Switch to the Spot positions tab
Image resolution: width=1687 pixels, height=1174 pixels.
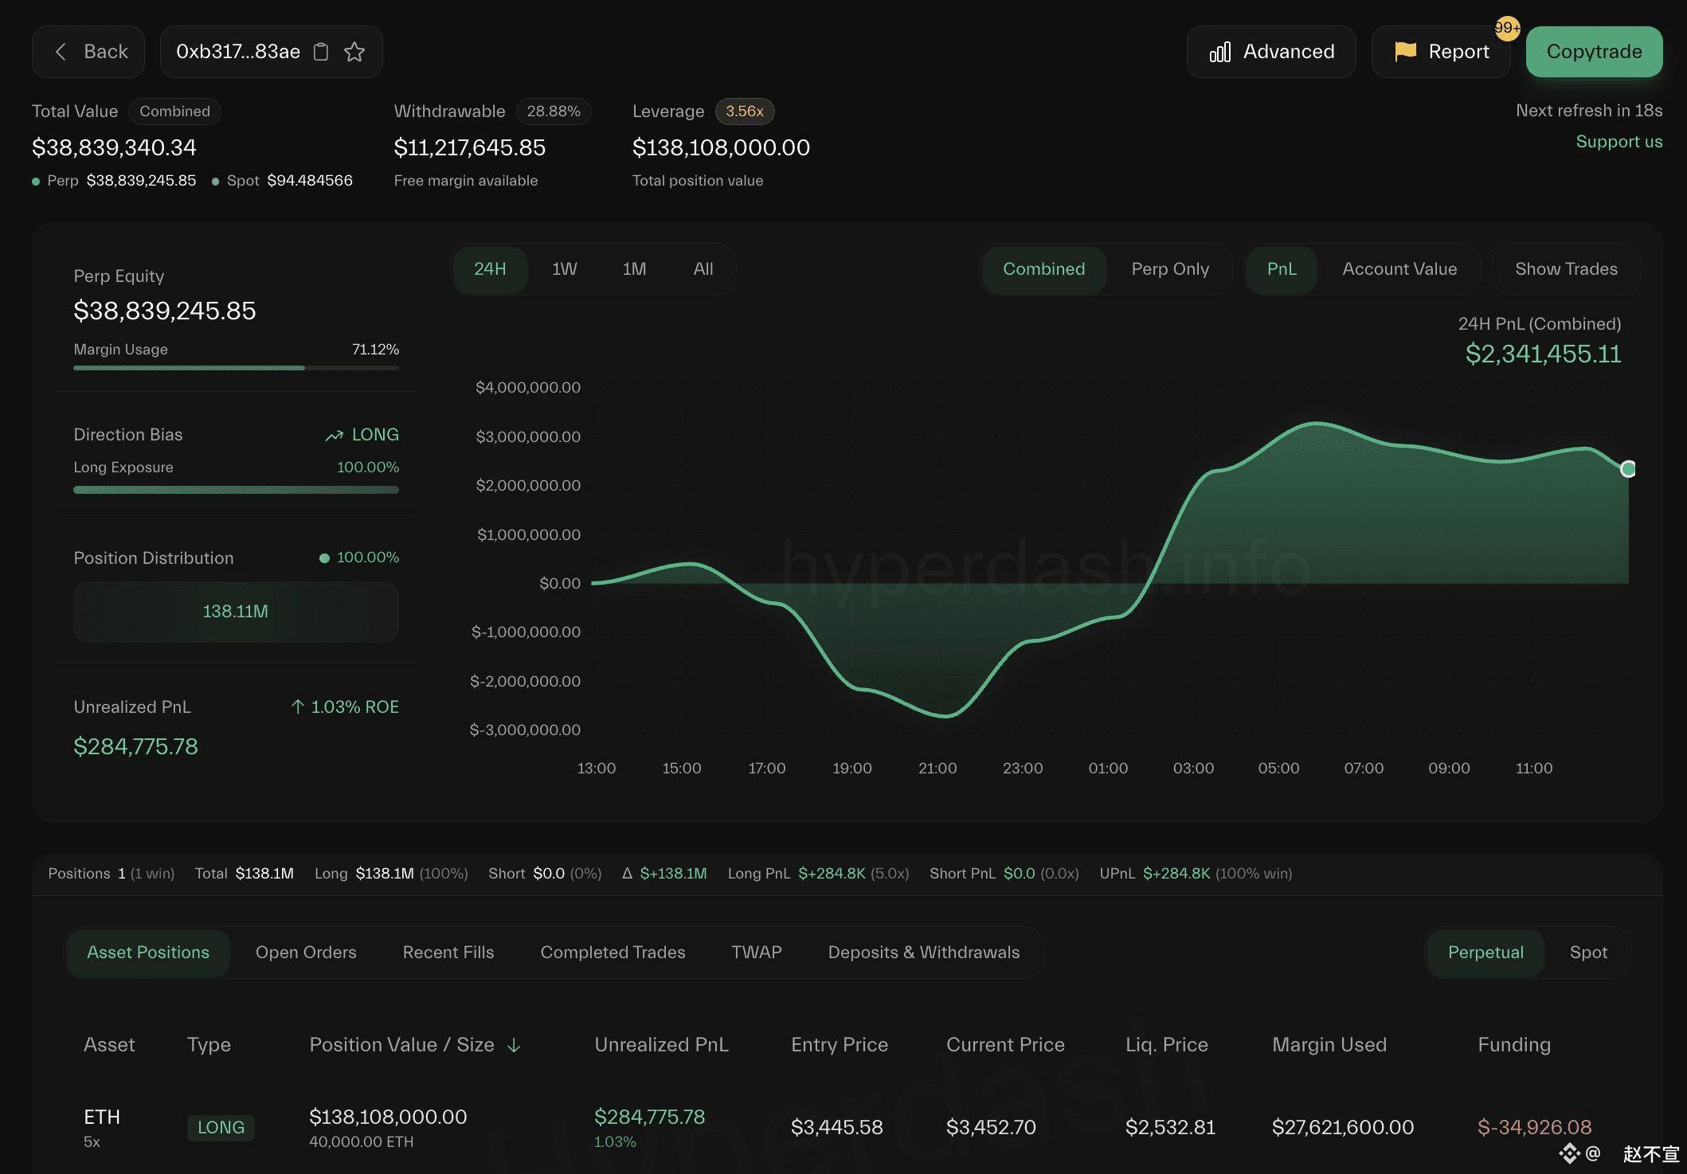(x=1587, y=953)
